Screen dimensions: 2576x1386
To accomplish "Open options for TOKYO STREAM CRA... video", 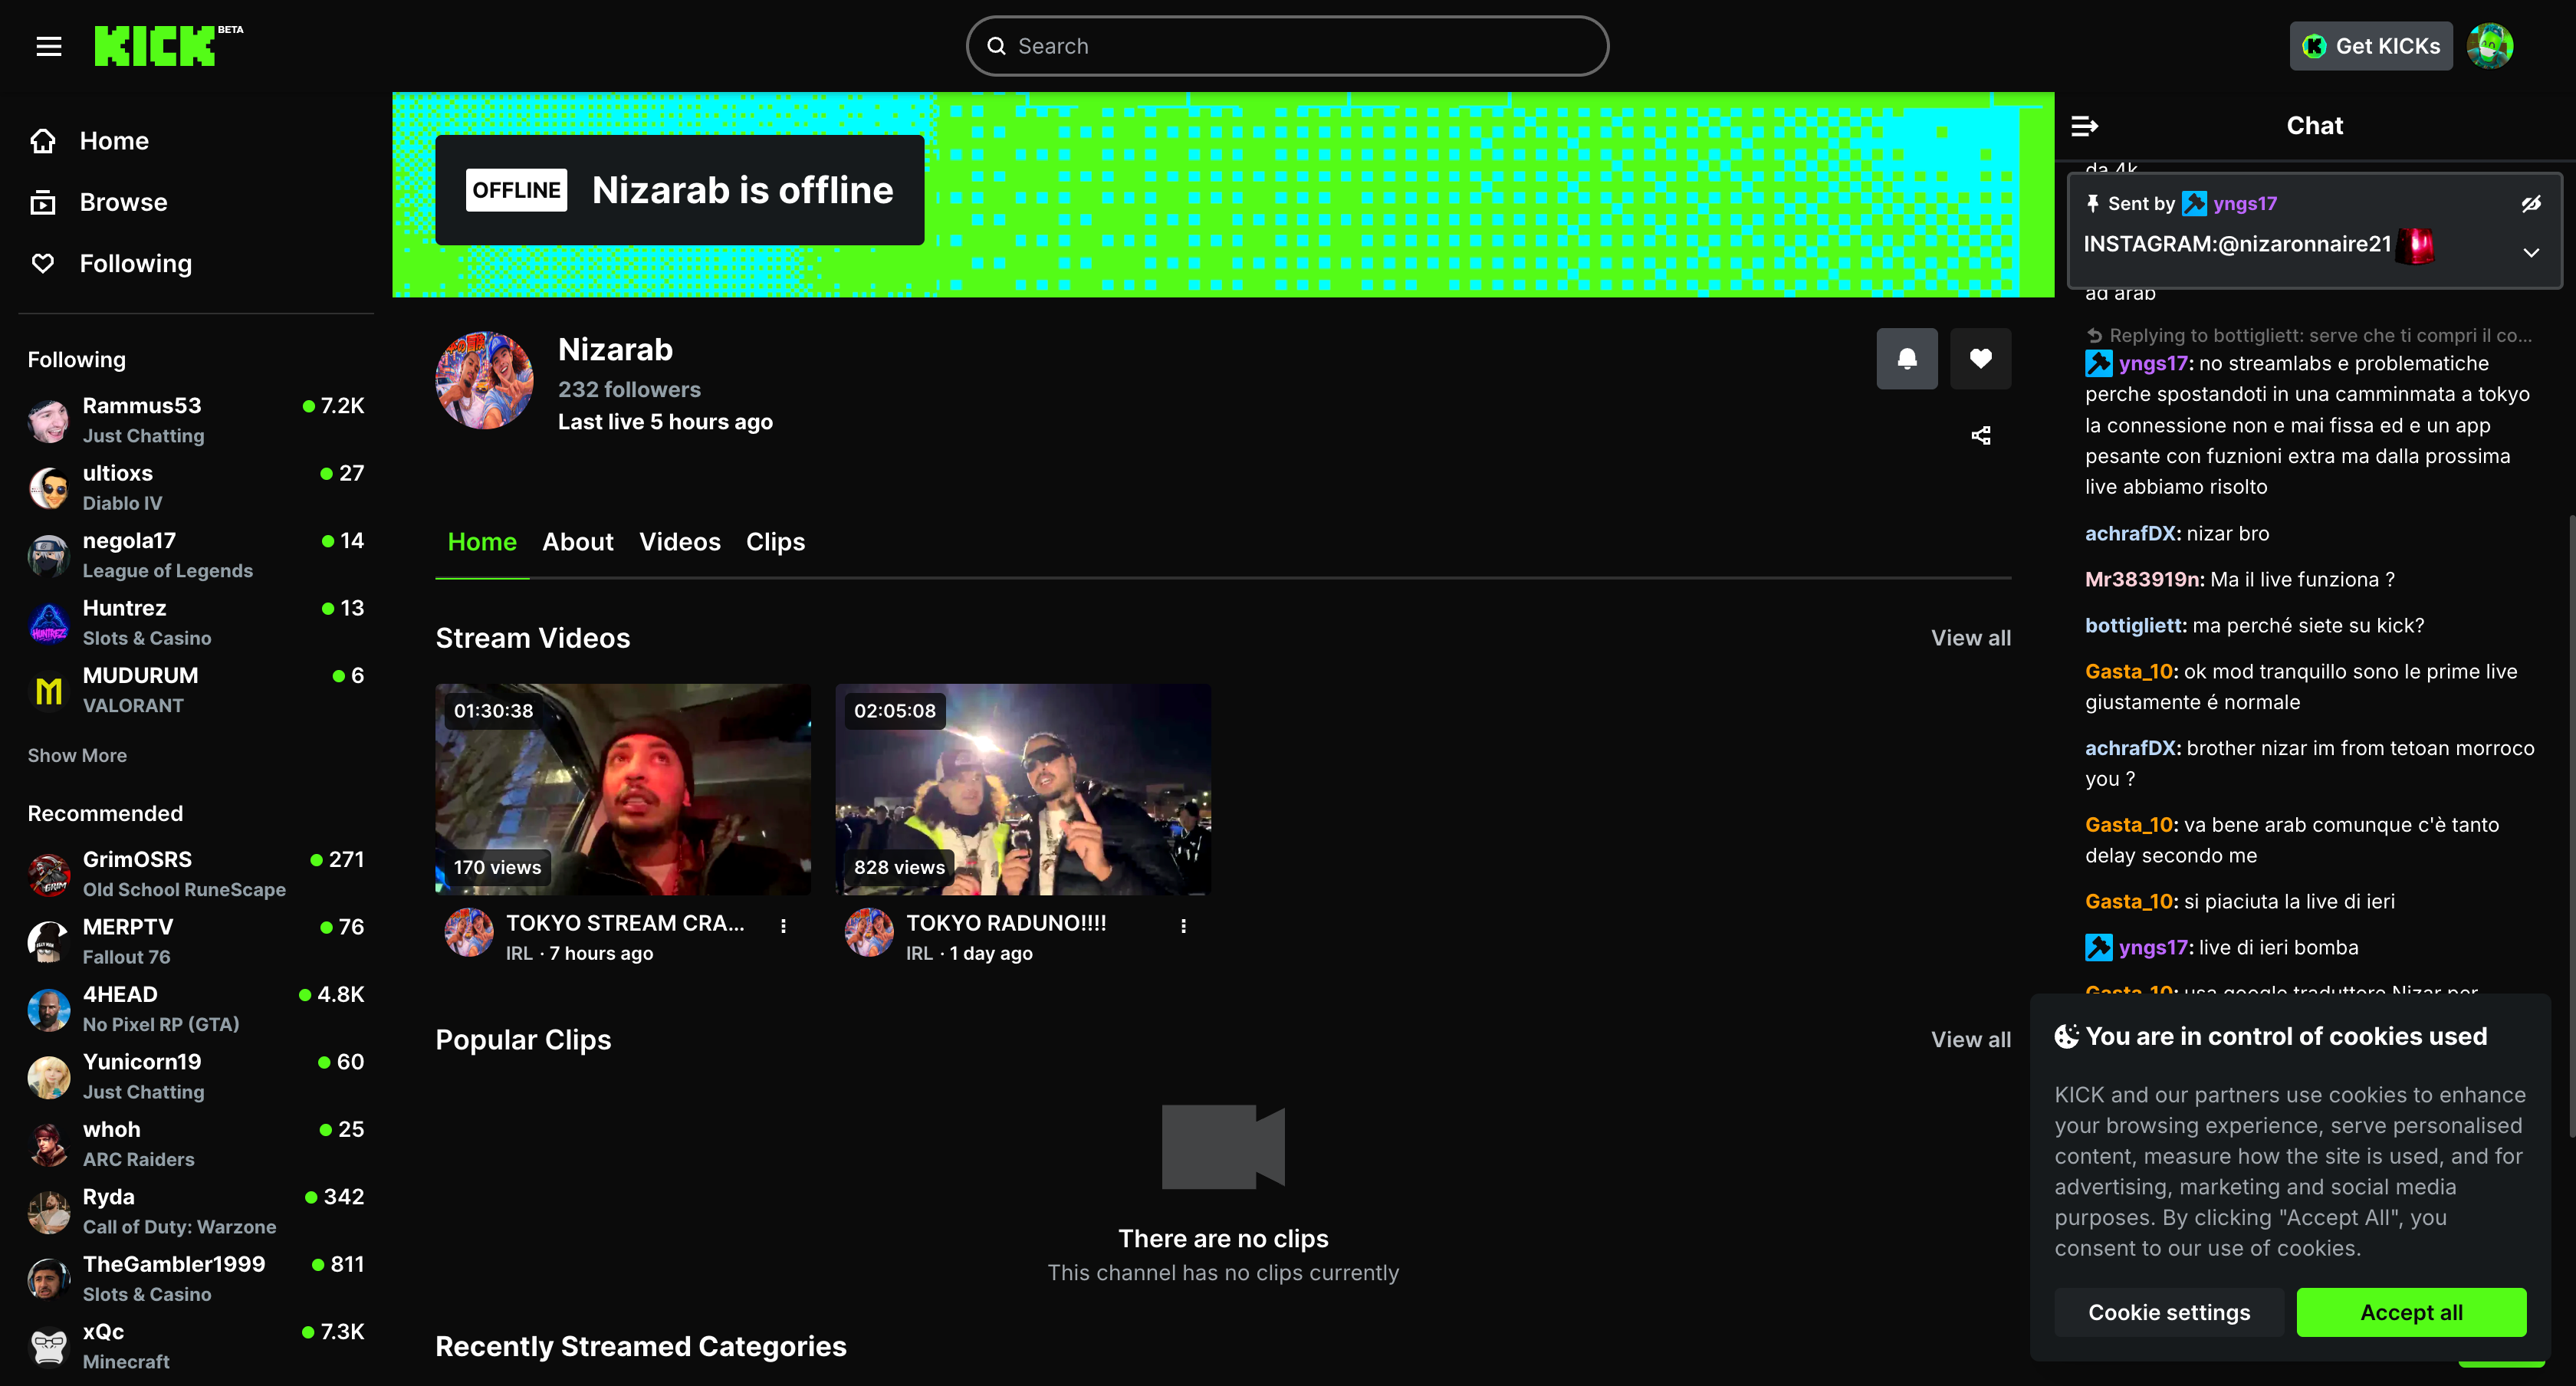I will (783, 926).
